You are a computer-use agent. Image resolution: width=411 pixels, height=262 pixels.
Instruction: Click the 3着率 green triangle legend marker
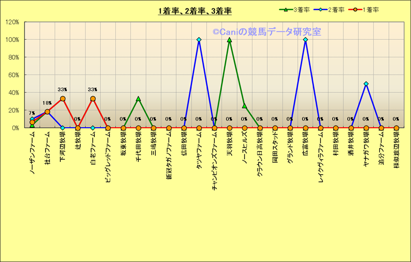283,10
